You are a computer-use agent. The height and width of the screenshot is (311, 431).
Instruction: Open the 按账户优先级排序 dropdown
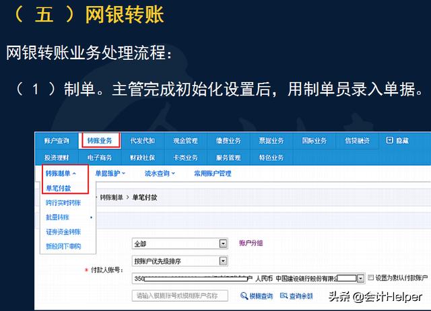click(180, 261)
